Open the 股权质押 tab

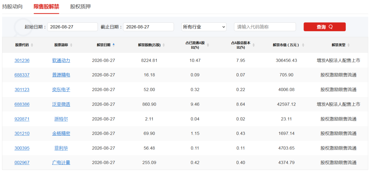81,7
